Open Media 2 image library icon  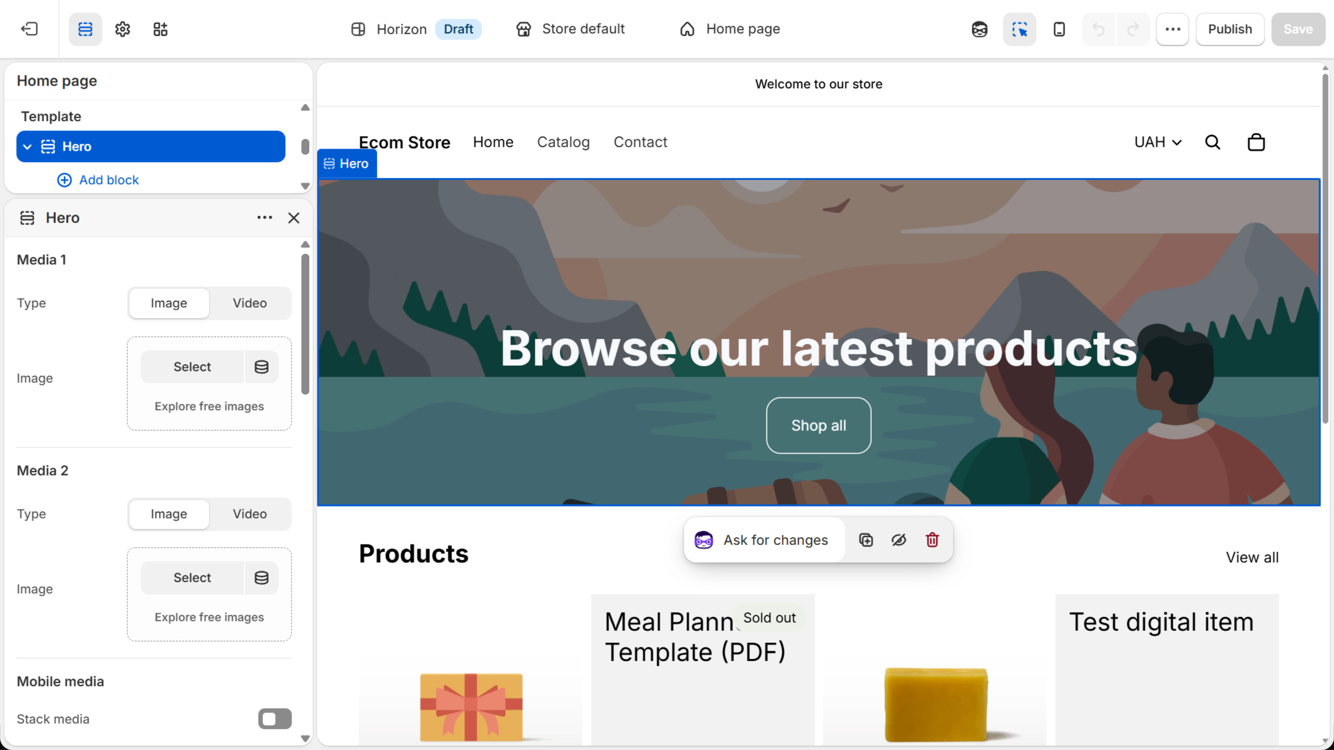[261, 577]
